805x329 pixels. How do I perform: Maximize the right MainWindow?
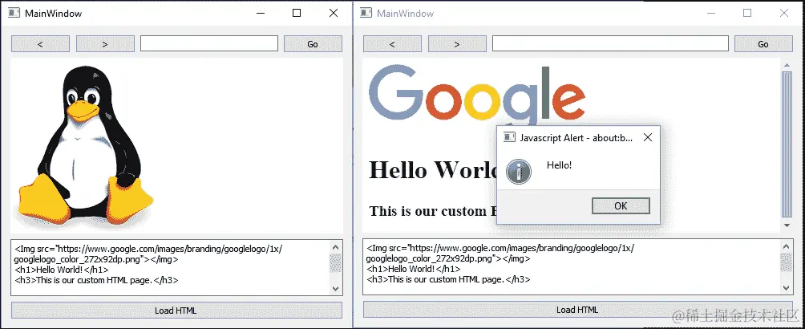[x=747, y=13]
